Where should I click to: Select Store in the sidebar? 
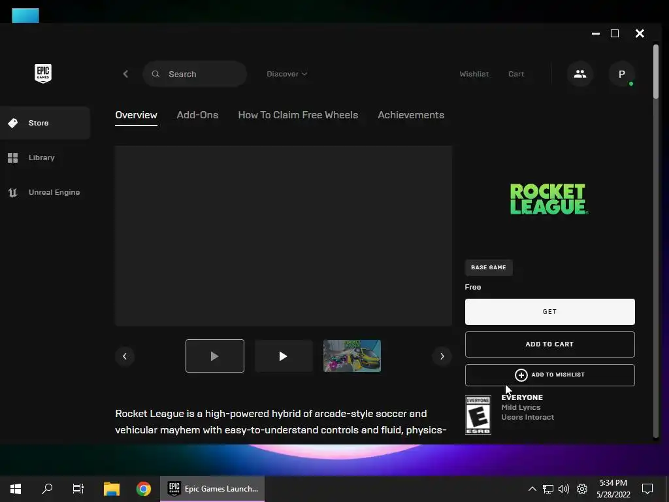pos(45,123)
